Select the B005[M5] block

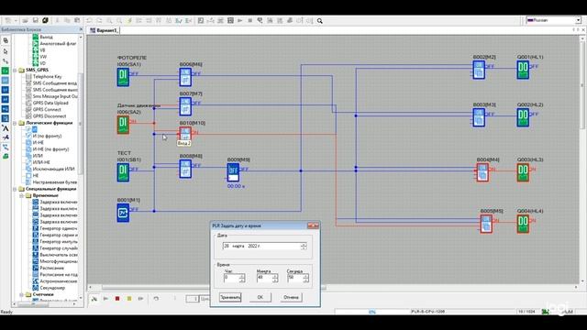click(486, 224)
